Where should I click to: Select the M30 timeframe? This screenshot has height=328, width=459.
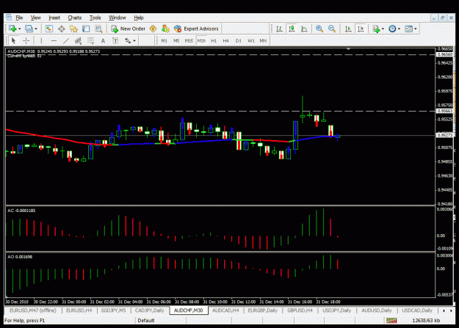[201, 40]
